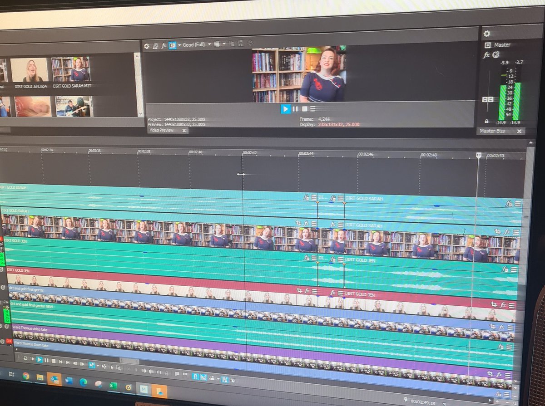
Task: Open Video Preview settings gear
Action: (146, 46)
